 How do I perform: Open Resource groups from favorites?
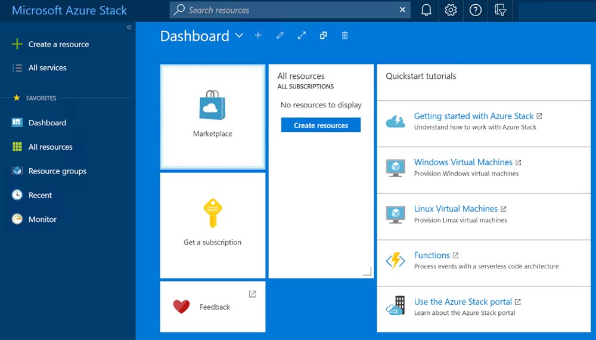click(x=57, y=171)
